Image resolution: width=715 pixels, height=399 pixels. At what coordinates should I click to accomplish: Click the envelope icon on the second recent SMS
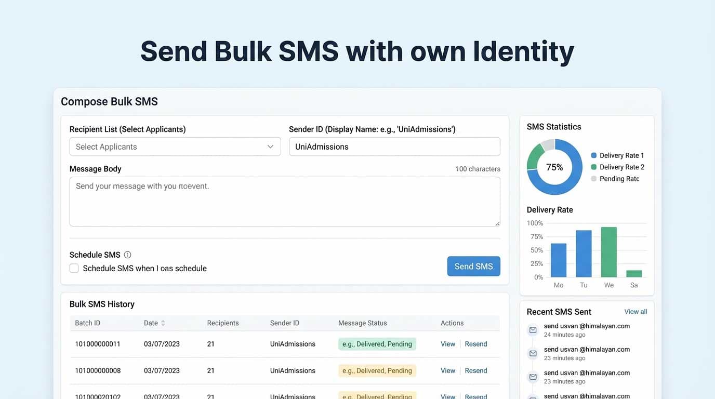[x=533, y=353]
